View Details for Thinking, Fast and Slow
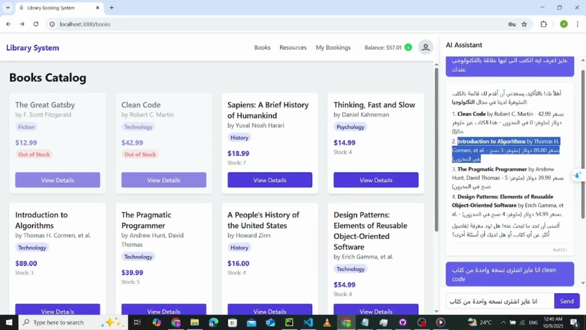This screenshot has width=586, height=330. 376,180
